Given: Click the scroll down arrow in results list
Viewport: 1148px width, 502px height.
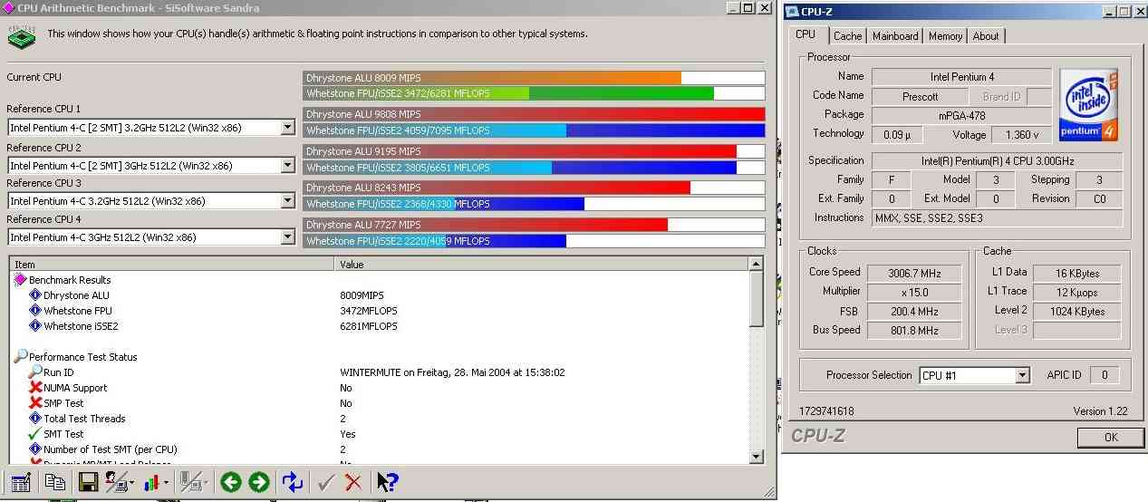Looking at the screenshot, I should (x=755, y=456).
